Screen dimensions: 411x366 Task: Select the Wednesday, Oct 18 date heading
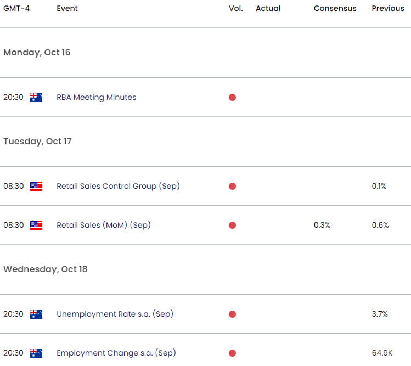[46, 269]
